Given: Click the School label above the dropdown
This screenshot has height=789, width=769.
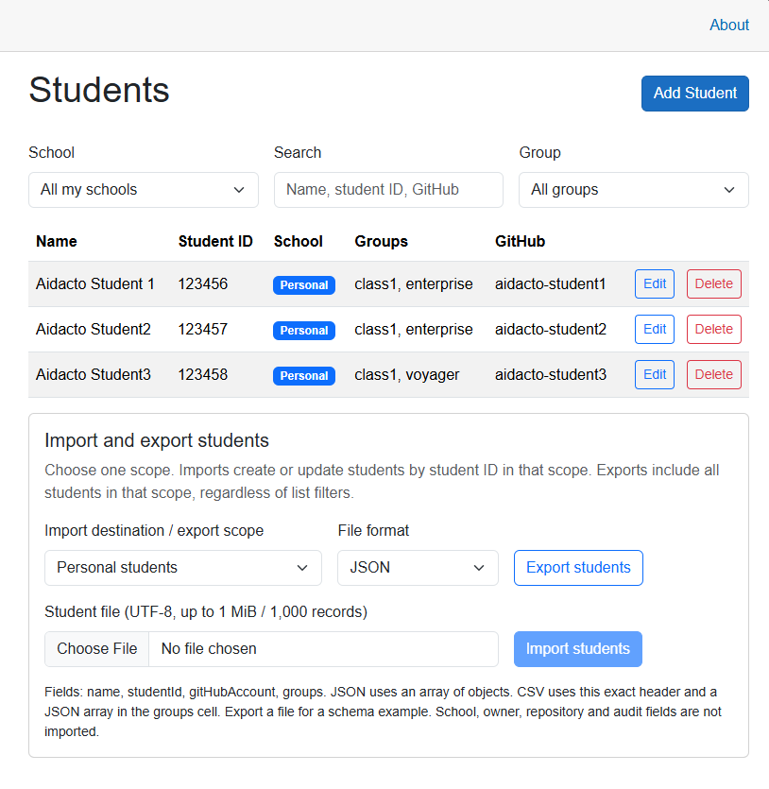Looking at the screenshot, I should coord(51,152).
